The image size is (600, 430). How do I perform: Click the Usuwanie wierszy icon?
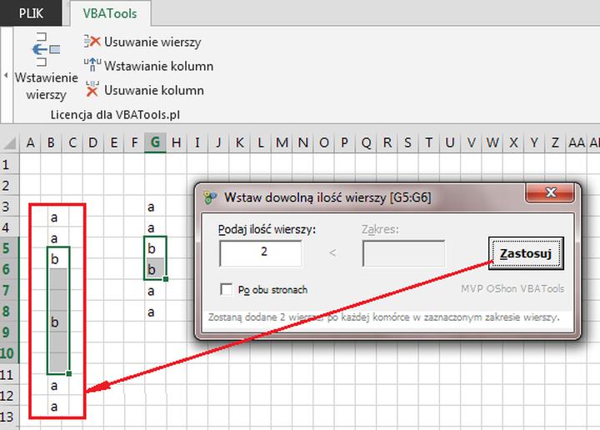[x=92, y=42]
